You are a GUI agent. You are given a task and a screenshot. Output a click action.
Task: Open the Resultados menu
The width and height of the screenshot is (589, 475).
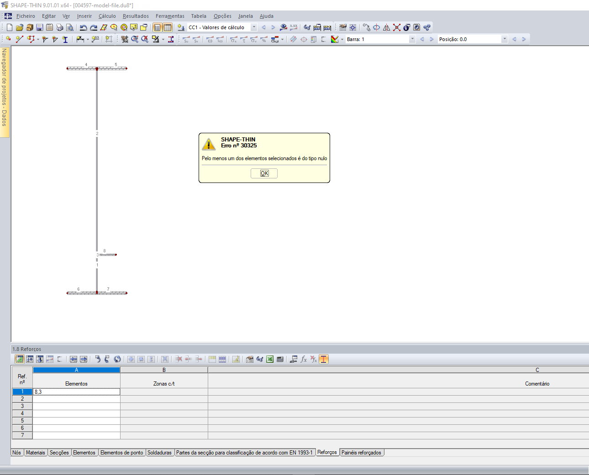coord(136,16)
